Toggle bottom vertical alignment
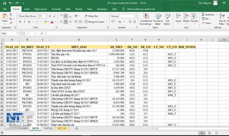229x136 pixels. click(x=70, y=16)
